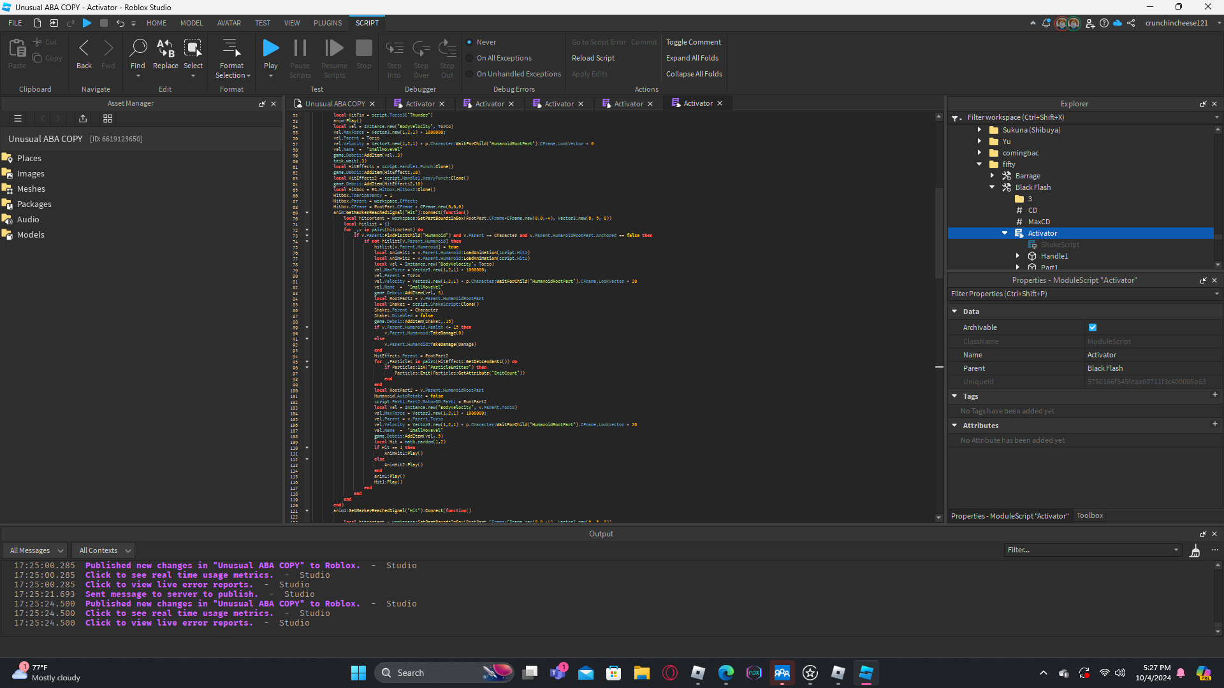Viewport: 1224px width, 688px height.
Task: Open Microsoft Store from the taskbar
Action: click(x=613, y=673)
